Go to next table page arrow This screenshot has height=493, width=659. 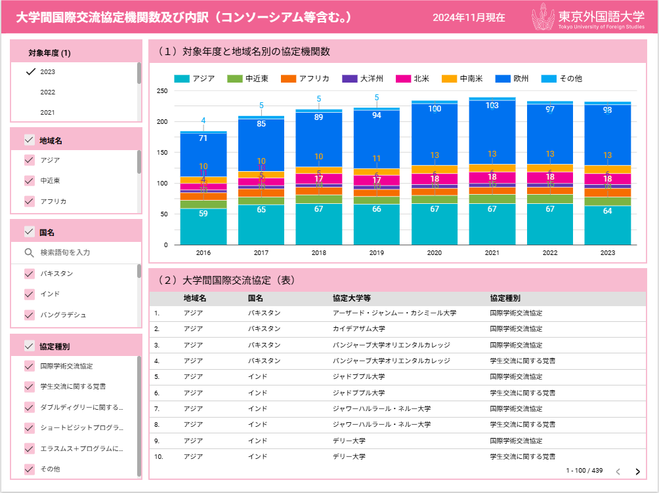637,471
